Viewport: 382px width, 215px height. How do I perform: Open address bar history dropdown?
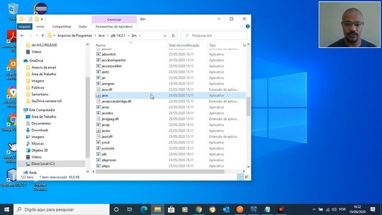165,36
